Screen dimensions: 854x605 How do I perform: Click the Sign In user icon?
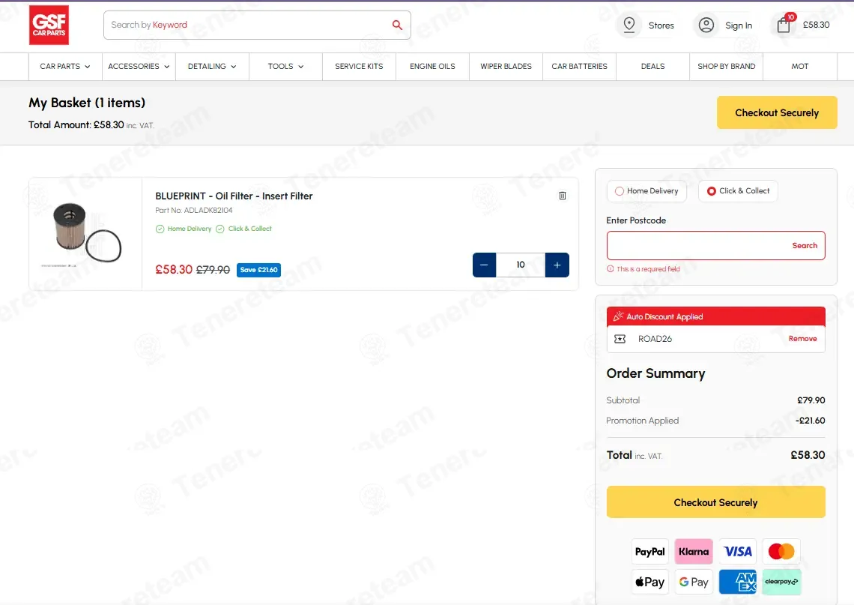pos(706,25)
